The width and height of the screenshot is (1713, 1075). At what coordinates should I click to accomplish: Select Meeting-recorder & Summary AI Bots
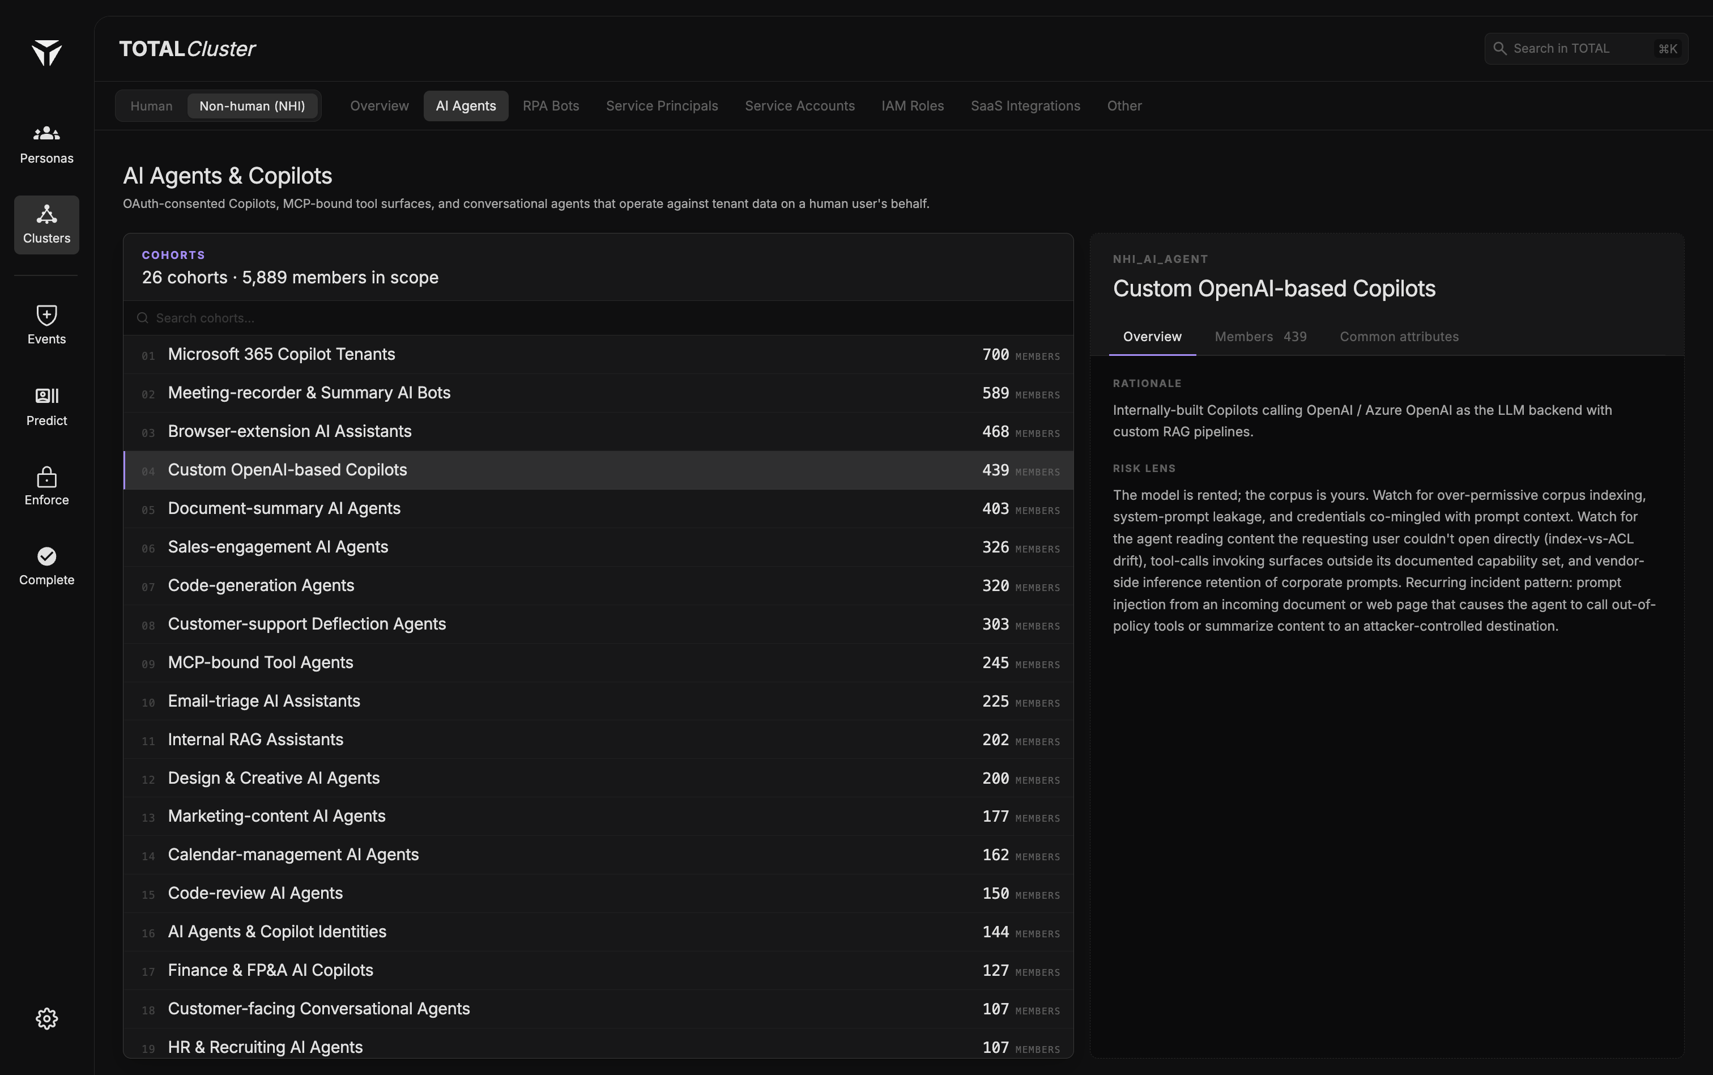(598, 393)
